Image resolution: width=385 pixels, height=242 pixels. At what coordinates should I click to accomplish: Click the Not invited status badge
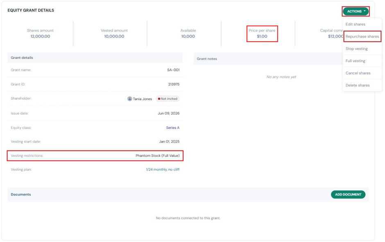pos(168,99)
